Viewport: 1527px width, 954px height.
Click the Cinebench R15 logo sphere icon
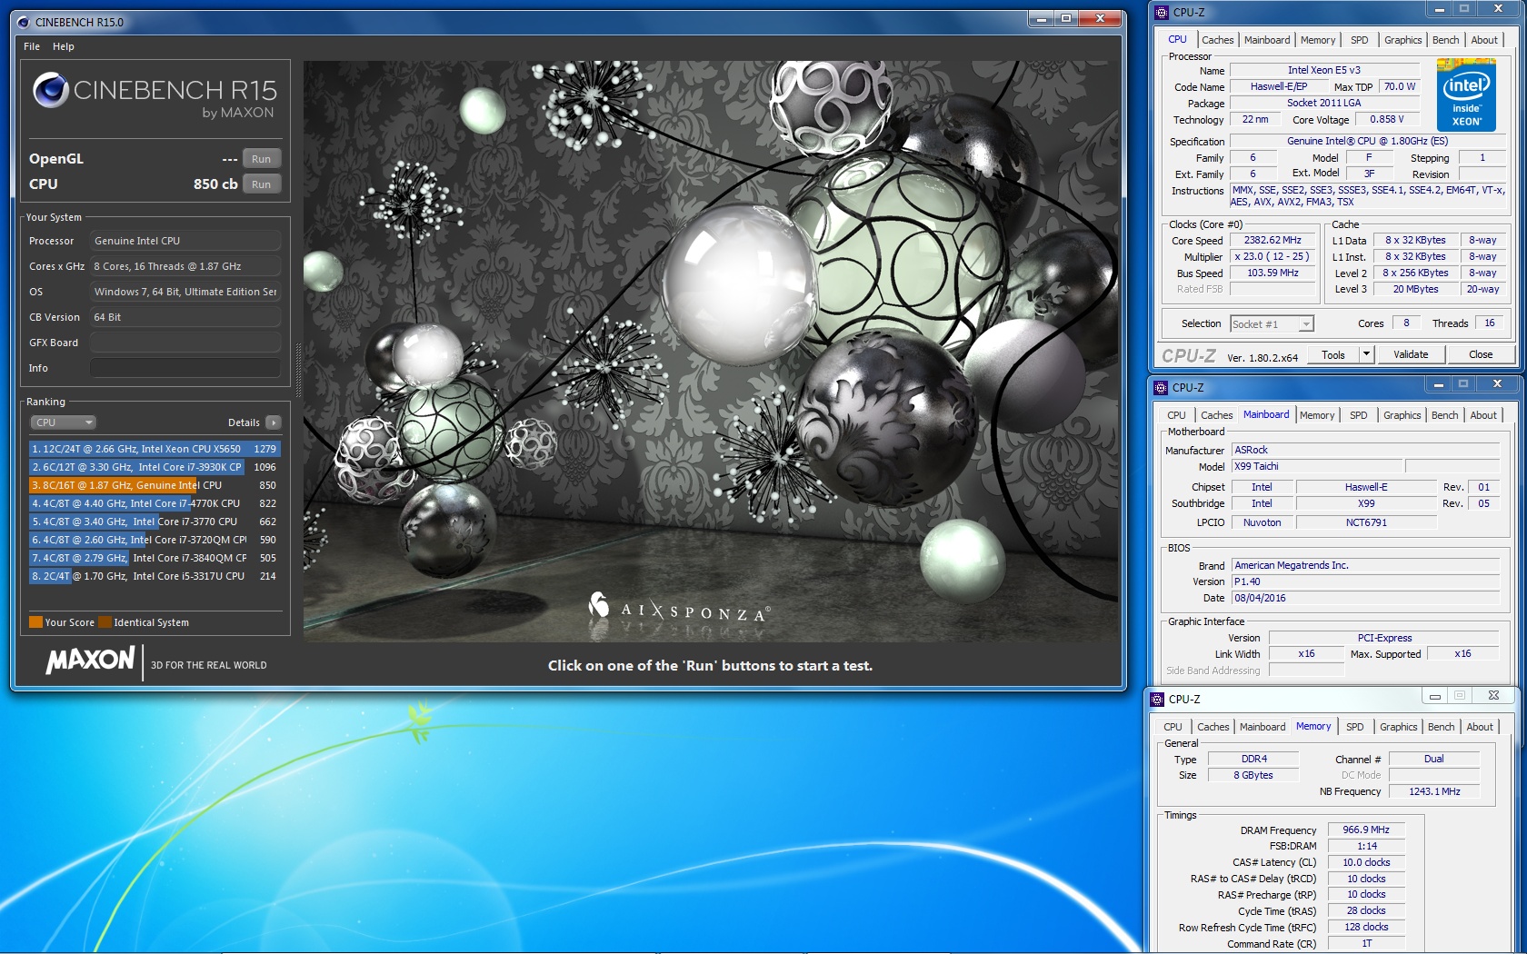coord(50,90)
